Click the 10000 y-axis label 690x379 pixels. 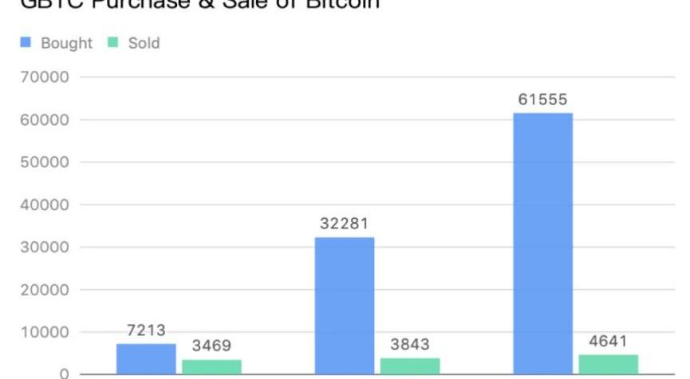45,332
